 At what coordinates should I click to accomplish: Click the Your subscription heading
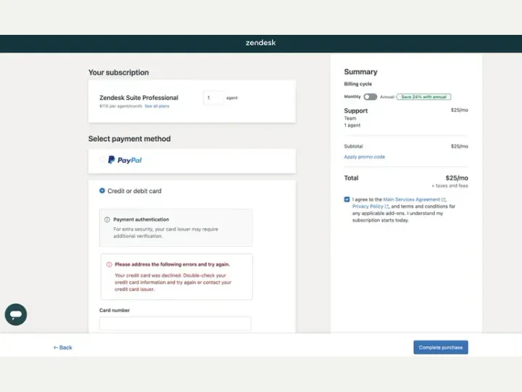tap(118, 73)
